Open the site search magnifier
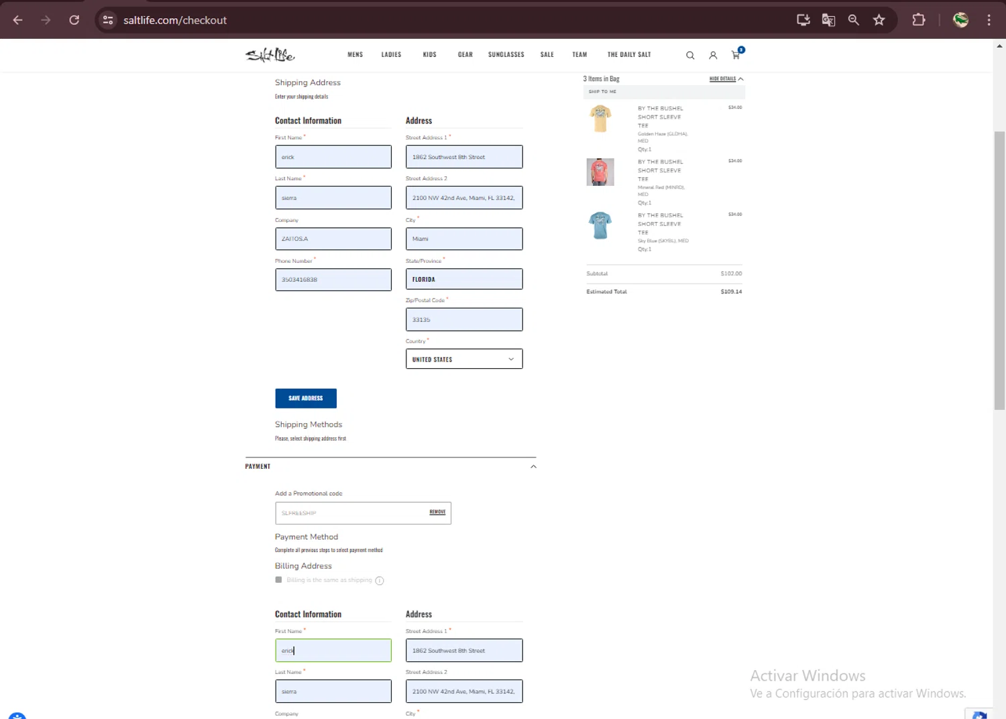Viewport: 1006px width, 719px height. pos(690,55)
